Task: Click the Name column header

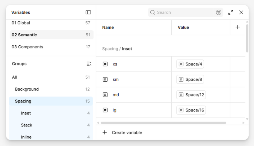Action: tap(108, 27)
